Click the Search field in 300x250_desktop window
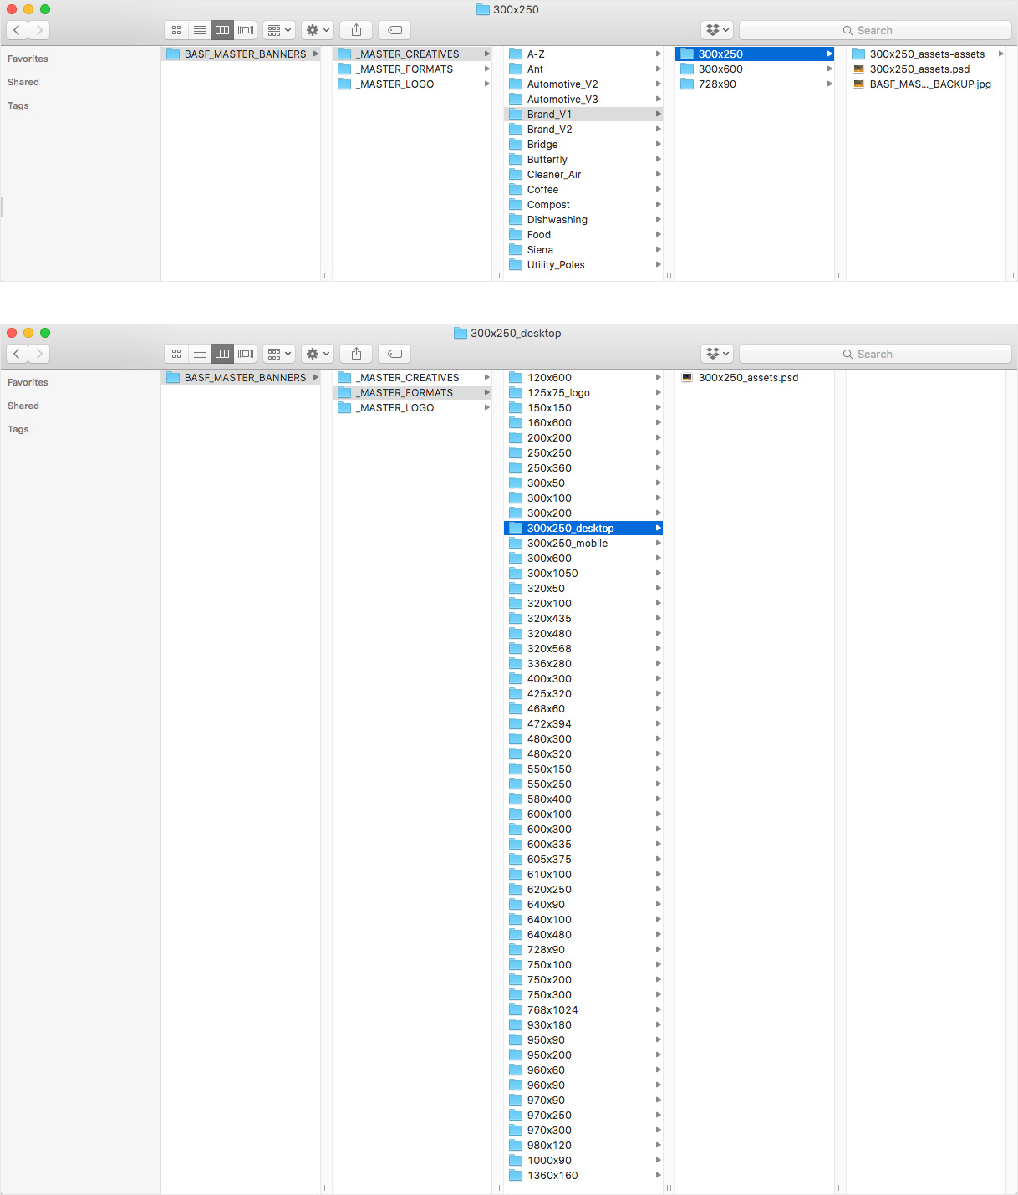The width and height of the screenshot is (1018, 1195). 875,354
